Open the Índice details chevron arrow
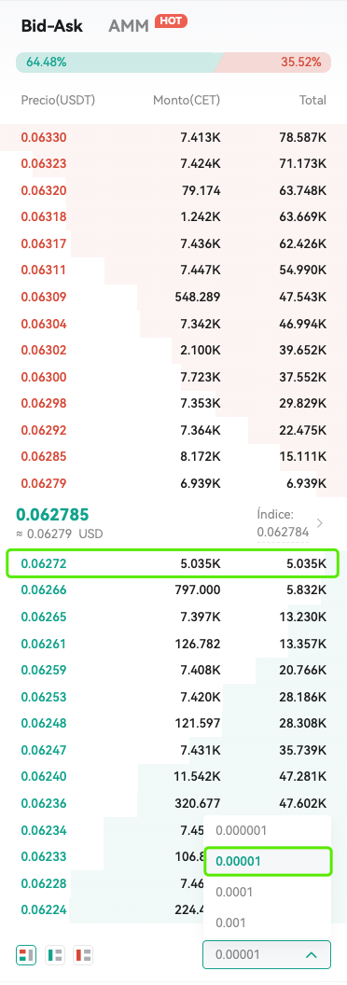 pyautogui.click(x=320, y=522)
